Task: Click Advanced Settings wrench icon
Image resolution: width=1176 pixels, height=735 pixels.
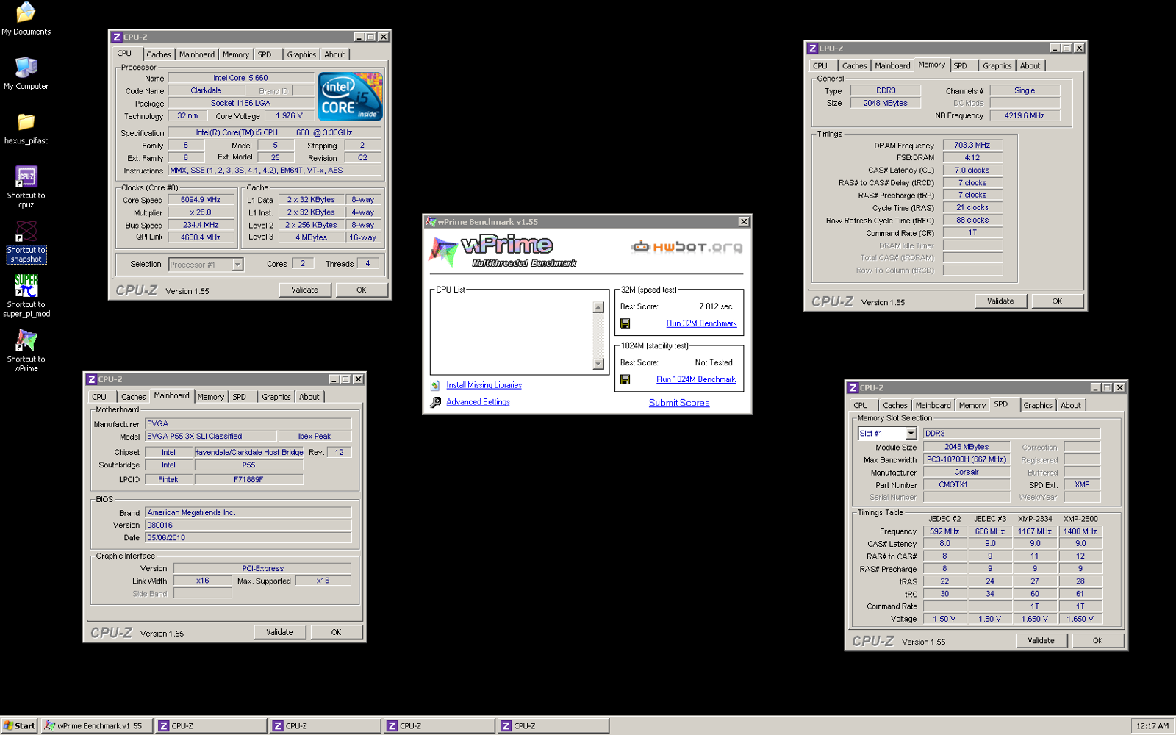Action: pos(435,402)
